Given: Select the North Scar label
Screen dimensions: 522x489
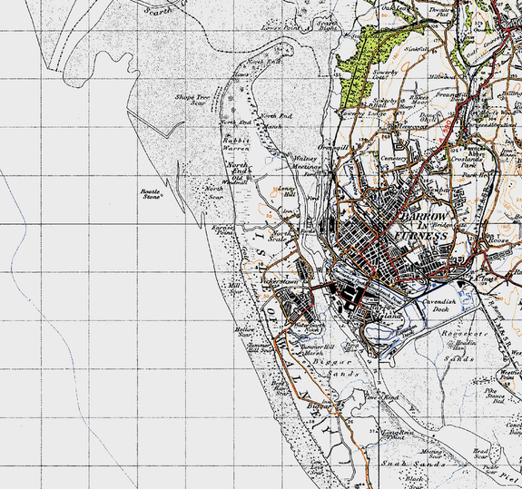Looking at the screenshot, I should tap(214, 192).
